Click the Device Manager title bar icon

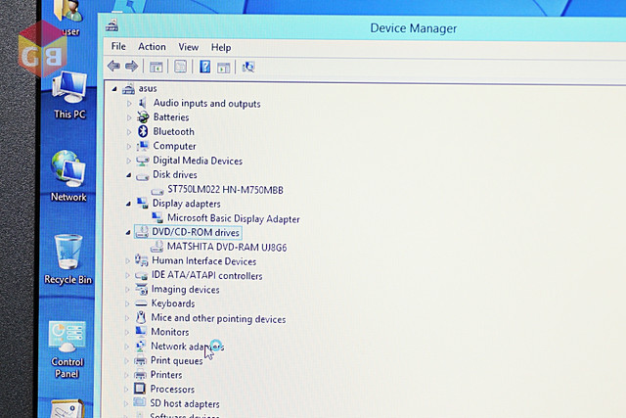(112, 25)
